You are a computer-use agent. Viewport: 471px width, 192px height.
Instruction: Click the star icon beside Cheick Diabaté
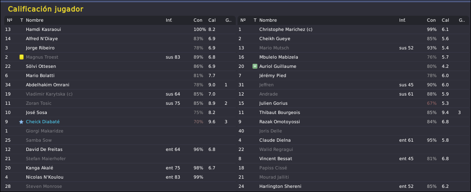pos(21,122)
